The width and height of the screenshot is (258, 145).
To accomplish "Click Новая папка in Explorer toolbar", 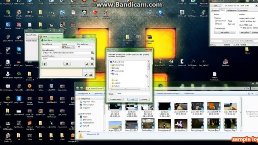I will 189,93.
